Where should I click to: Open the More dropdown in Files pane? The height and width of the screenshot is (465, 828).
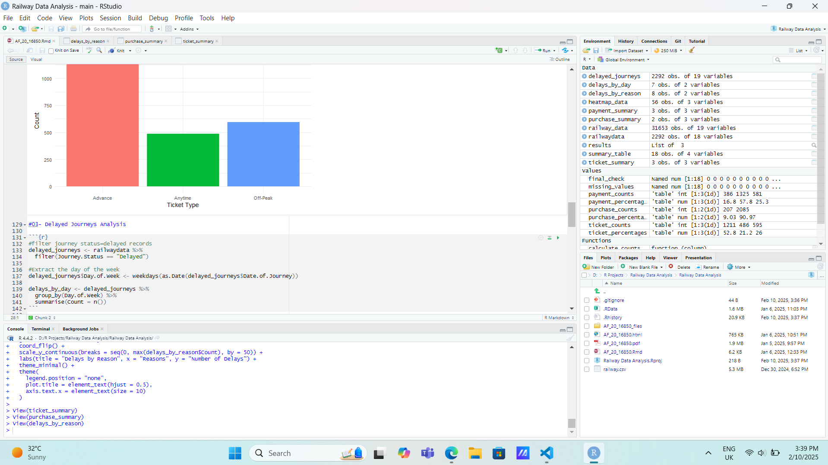pyautogui.click(x=739, y=267)
